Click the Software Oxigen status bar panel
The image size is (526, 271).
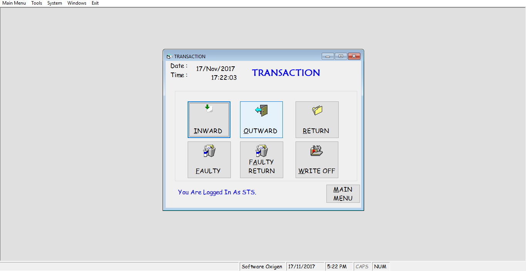click(262, 266)
